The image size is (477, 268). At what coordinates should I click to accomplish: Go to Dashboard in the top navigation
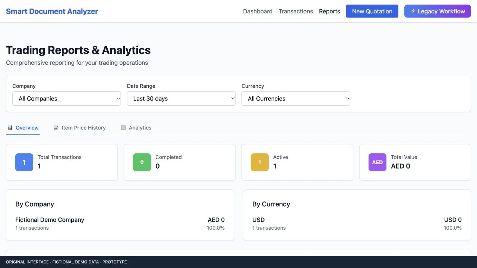click(258, 11)
